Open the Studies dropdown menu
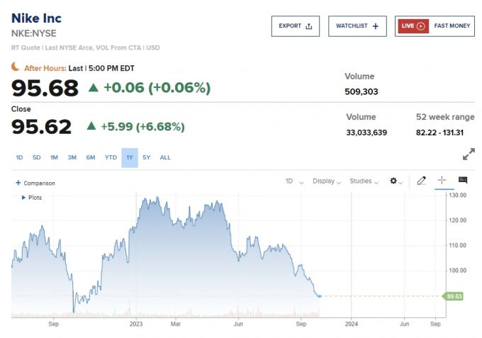The image size is (482, 338). pyautogui.click(x=364, y=181)
